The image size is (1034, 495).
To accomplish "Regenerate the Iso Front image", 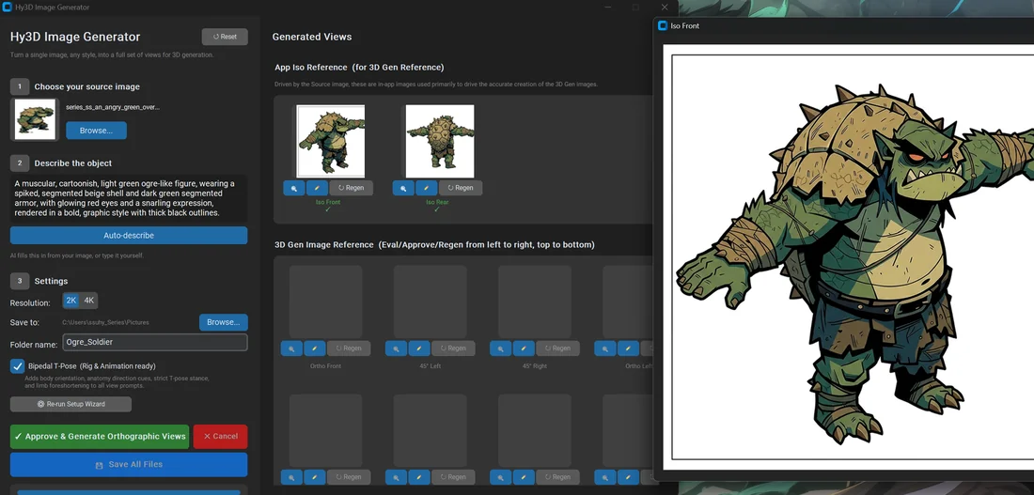I will [x=351, y=188].
